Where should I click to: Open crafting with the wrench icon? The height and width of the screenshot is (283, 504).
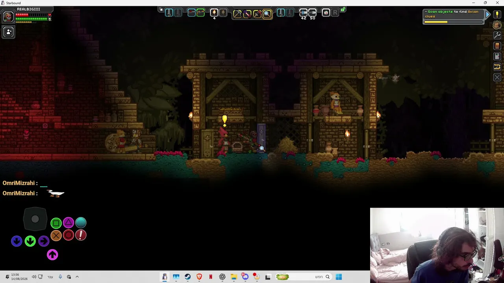point(497,35)
